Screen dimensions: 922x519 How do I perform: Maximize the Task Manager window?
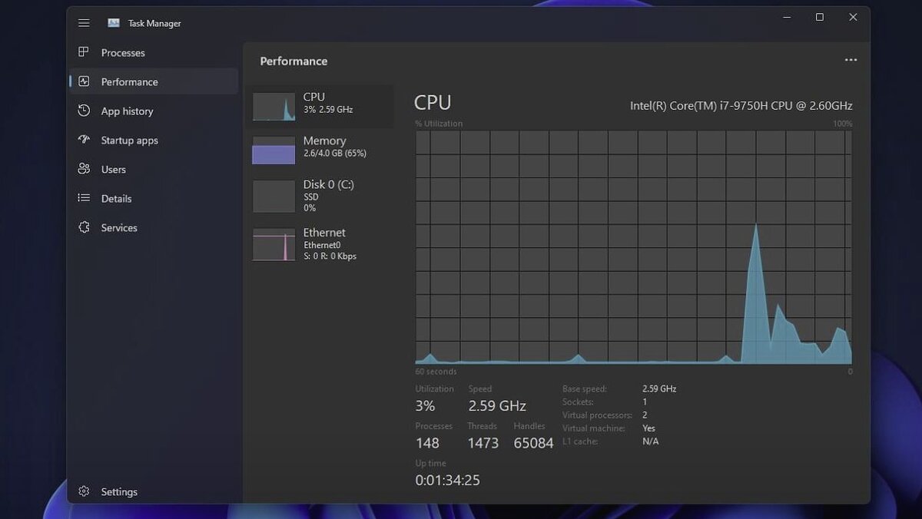[820, 17]
